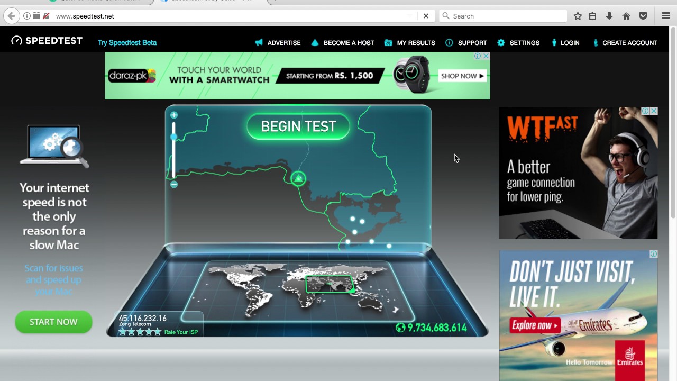Go to the browser home icon

coord(626,16)
